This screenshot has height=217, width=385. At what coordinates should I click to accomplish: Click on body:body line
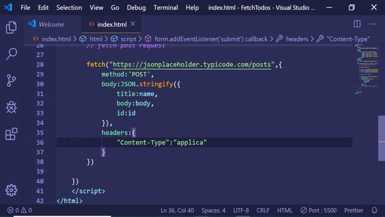[135, 103]
